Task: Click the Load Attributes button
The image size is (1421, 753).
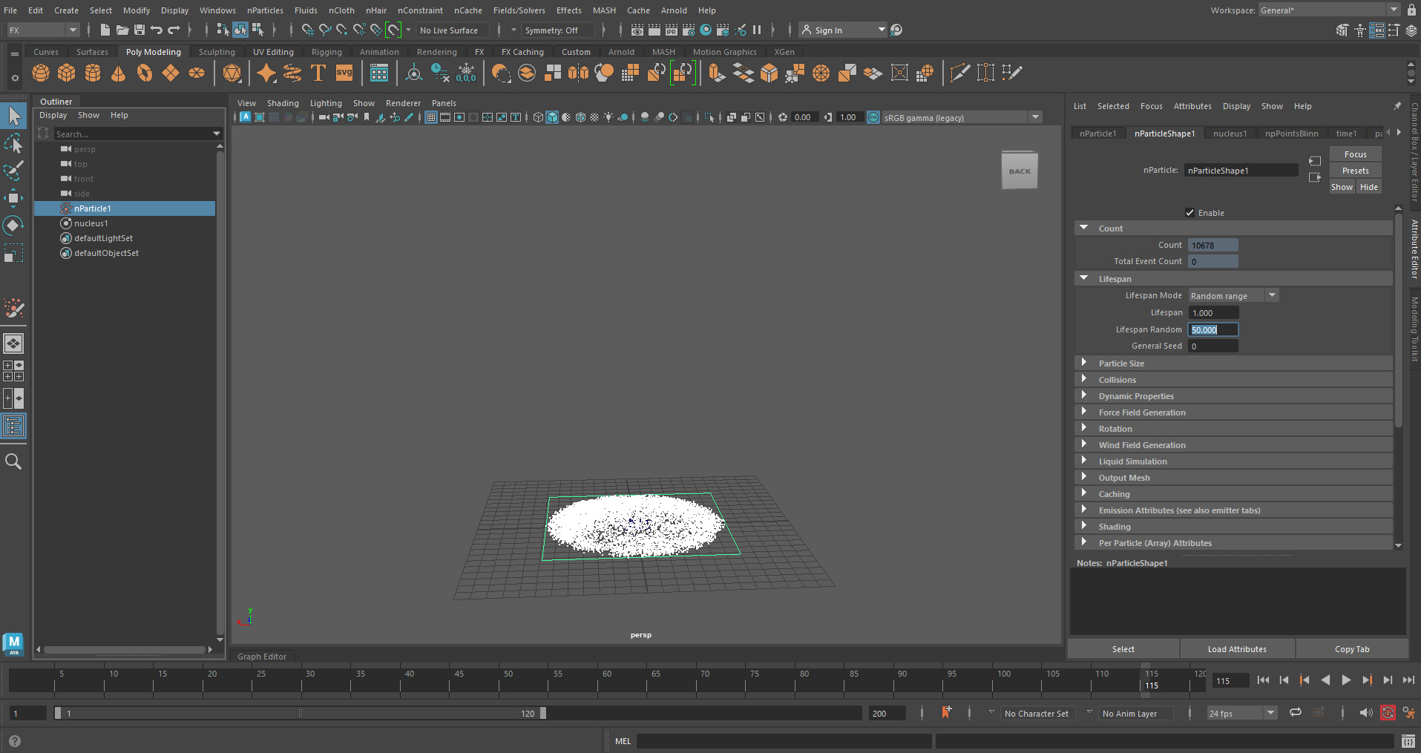Action: point(1236,648)
